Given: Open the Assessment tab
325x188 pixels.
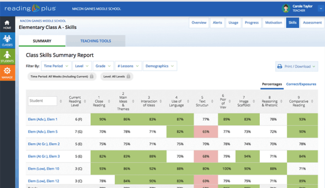Looking at the screenshot, I should tap(312, 22).
